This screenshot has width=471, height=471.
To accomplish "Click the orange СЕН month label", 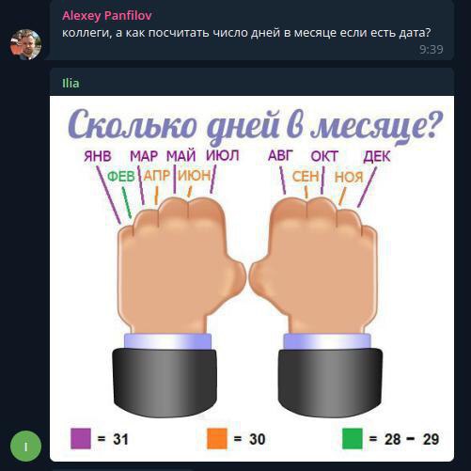I will point(306,177).
